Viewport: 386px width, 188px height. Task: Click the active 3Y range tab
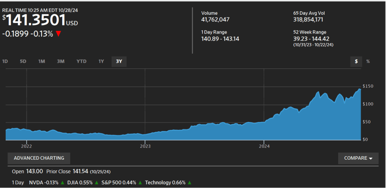119,62
